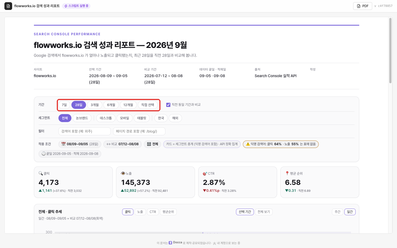Focus the '검색어 포함' filter field
Viewport: 397px width, 248px height.
(x=85, y=131)
